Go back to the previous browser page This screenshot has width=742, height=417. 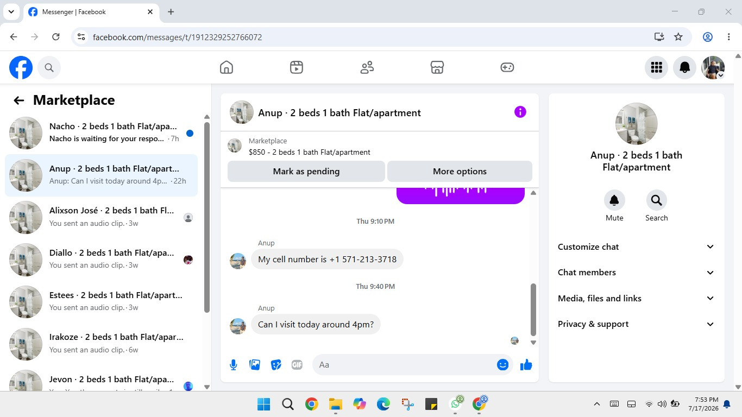(14, 37)
